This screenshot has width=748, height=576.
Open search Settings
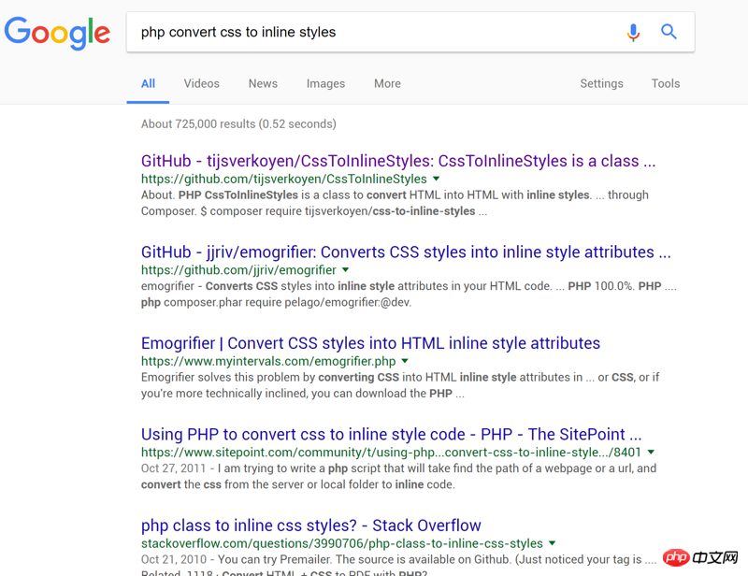601,83
